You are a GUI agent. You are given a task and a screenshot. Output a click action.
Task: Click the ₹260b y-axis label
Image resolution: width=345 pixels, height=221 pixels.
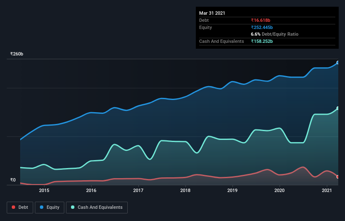coord(17,54)
